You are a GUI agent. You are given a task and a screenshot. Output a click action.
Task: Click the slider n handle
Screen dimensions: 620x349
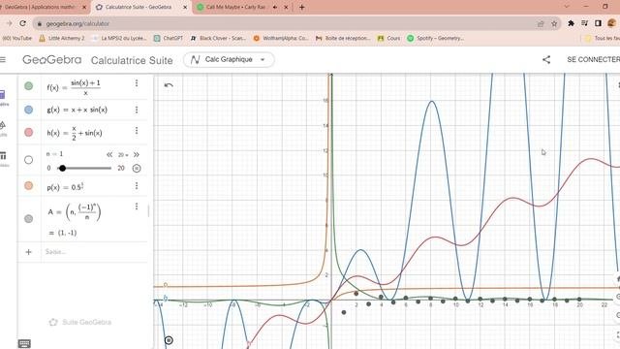62,168
